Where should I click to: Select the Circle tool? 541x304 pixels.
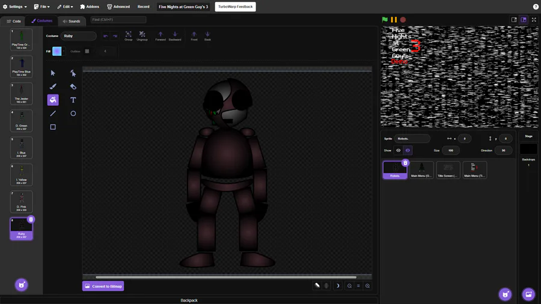pos(73,114)
